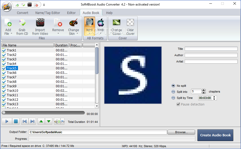
Task: Skip to the next track
Action: [32, 121]
